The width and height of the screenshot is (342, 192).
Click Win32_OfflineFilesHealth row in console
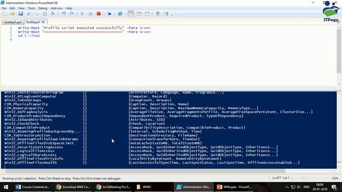pyautogui.click(x=152, y=163)
